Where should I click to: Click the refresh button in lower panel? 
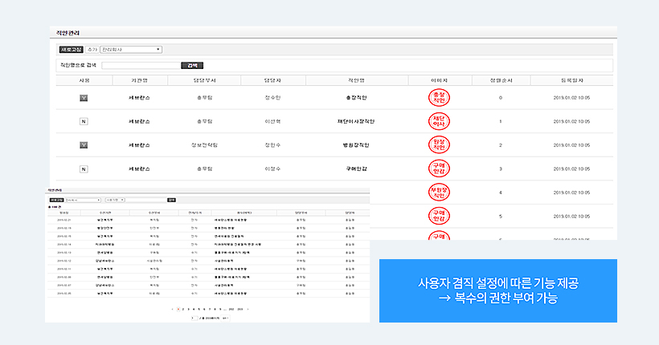click(56, 201)
